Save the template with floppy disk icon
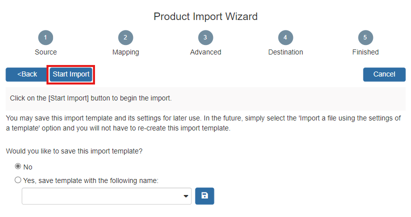The height and width of the screenshot is (217, 411). coord(205,196)
